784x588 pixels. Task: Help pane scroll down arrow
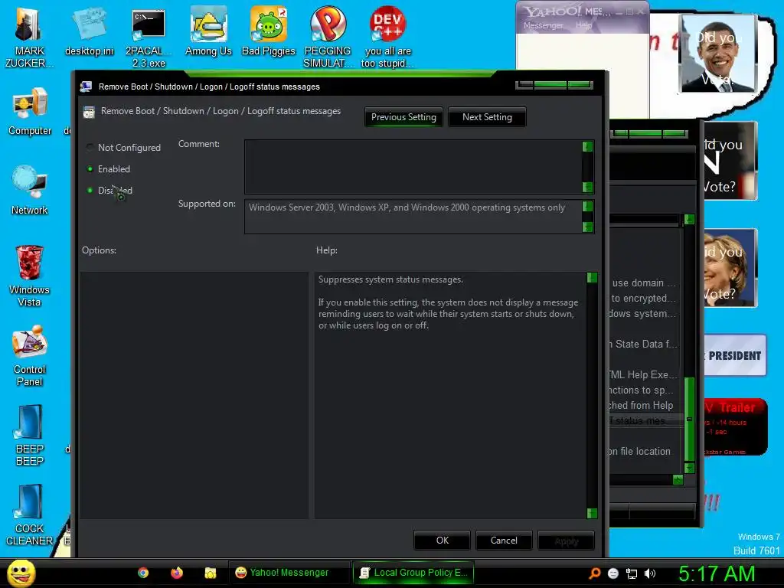point(592,513)
